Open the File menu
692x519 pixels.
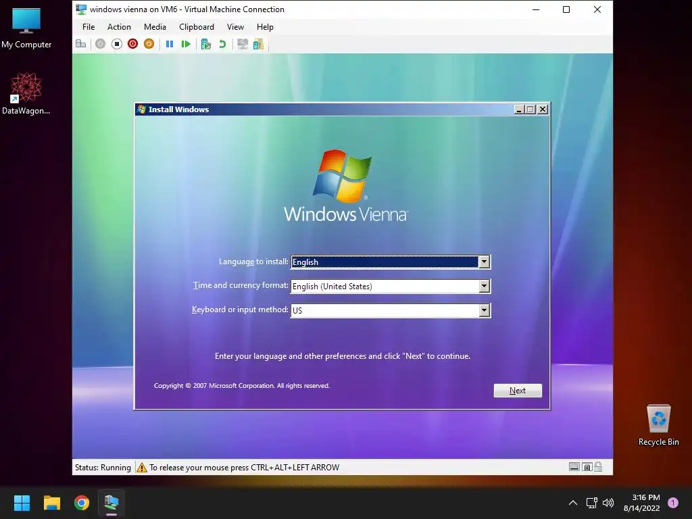tap(89, 27)
